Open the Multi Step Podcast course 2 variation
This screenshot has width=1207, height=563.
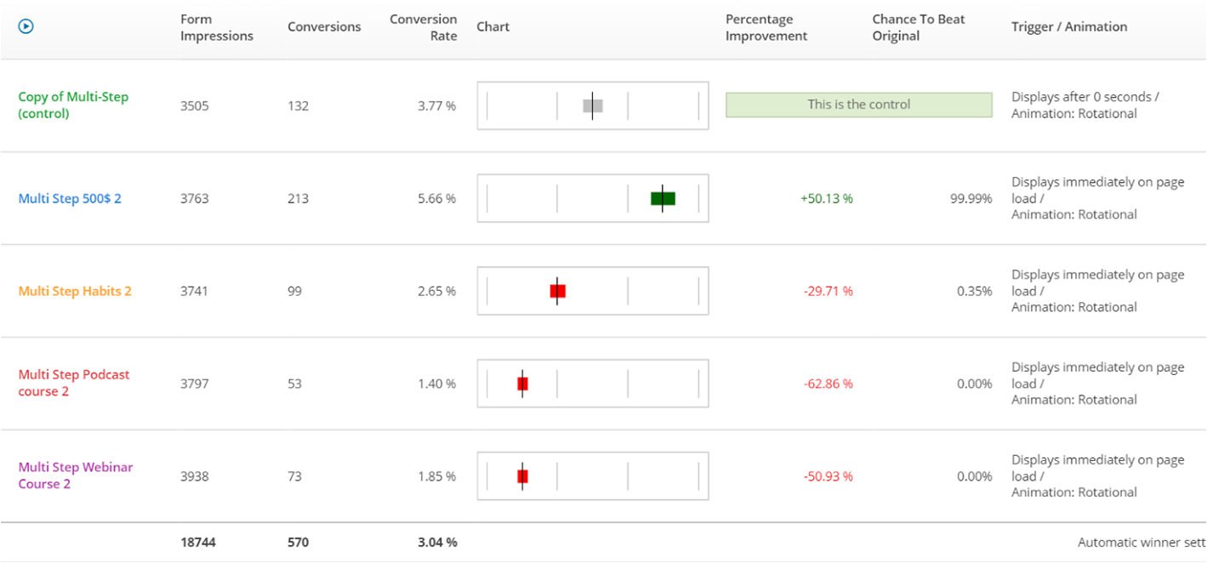point(74,383)
